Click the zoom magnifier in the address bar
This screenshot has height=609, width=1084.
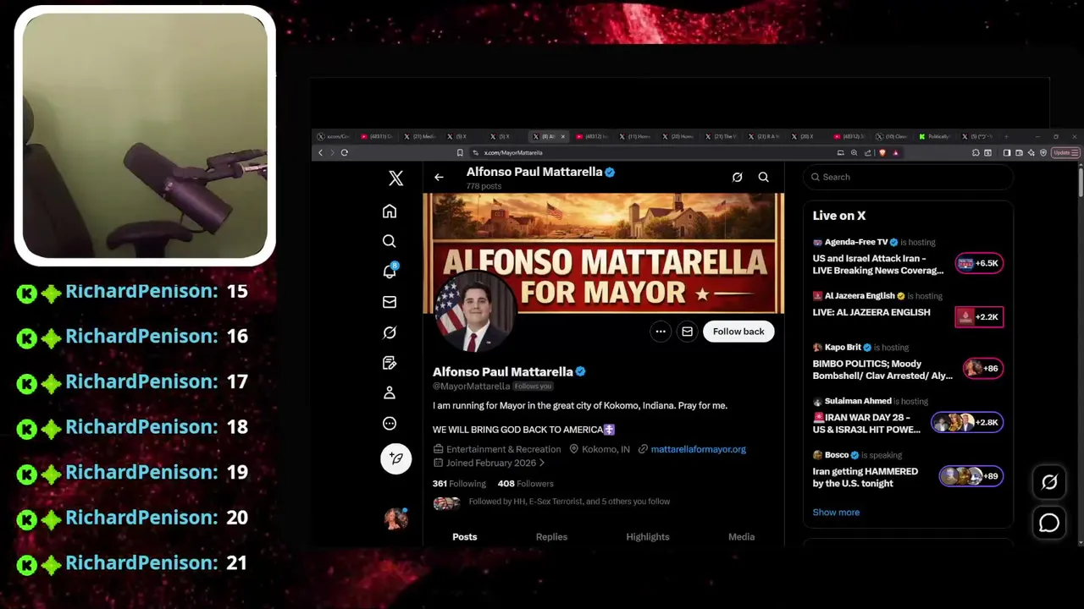tap(854, 153)
